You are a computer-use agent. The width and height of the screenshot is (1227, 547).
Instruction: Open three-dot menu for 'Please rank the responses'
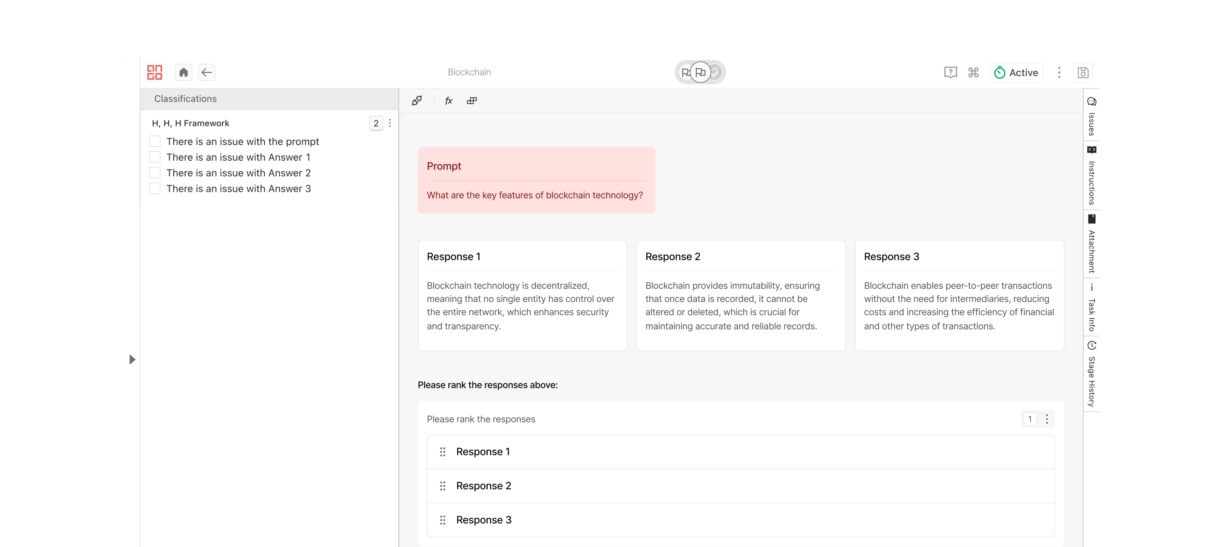1046,419
